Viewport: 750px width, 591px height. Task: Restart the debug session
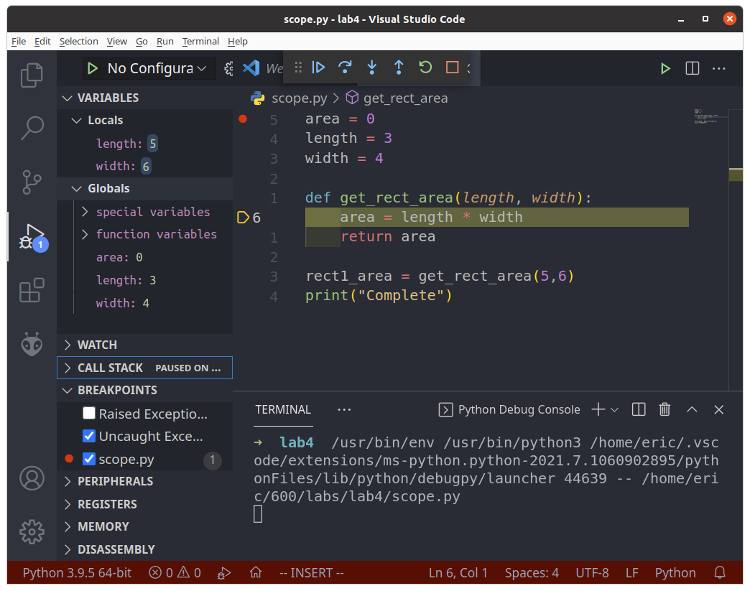[425, 68]
